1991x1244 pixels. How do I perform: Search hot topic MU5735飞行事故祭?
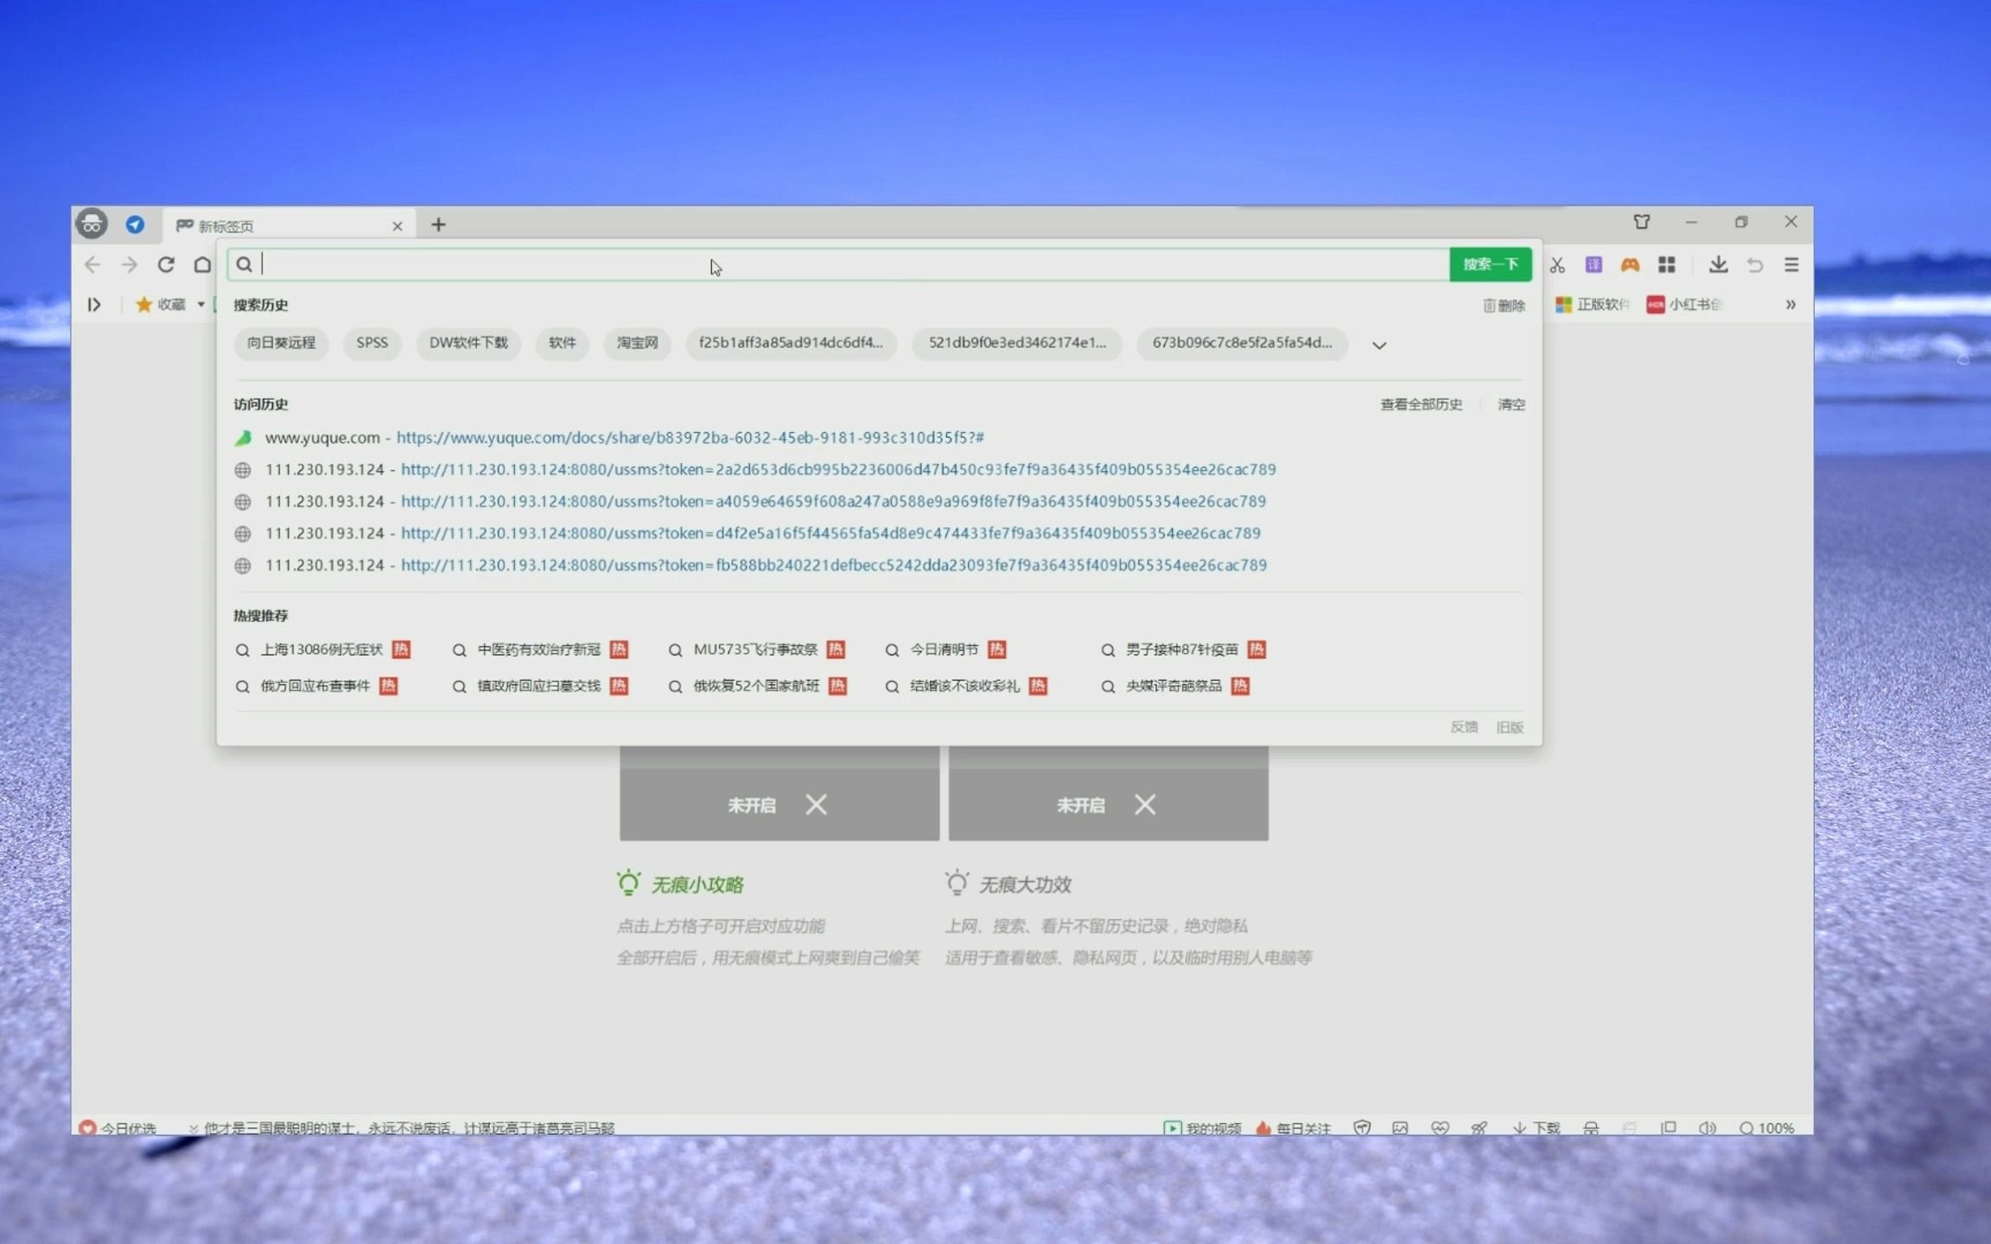click(757, 650)
